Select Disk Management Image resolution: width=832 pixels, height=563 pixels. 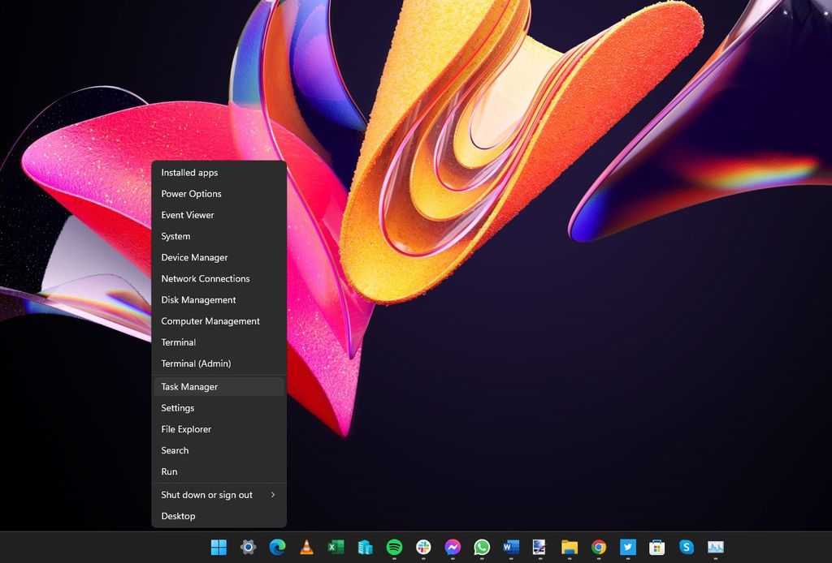(x=198, y=299)
